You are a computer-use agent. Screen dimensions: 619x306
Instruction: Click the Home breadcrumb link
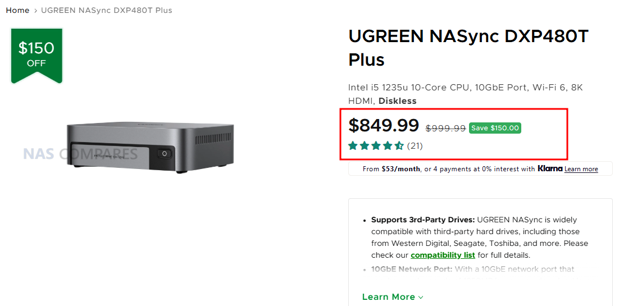tap(17, 10)
